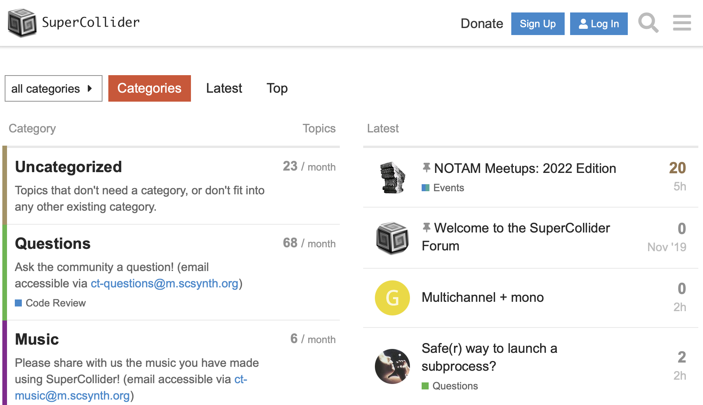703x405 pixels.
Task: Open the hamburger menu icon
Action: pyautogui.click(x=682, y=23)
